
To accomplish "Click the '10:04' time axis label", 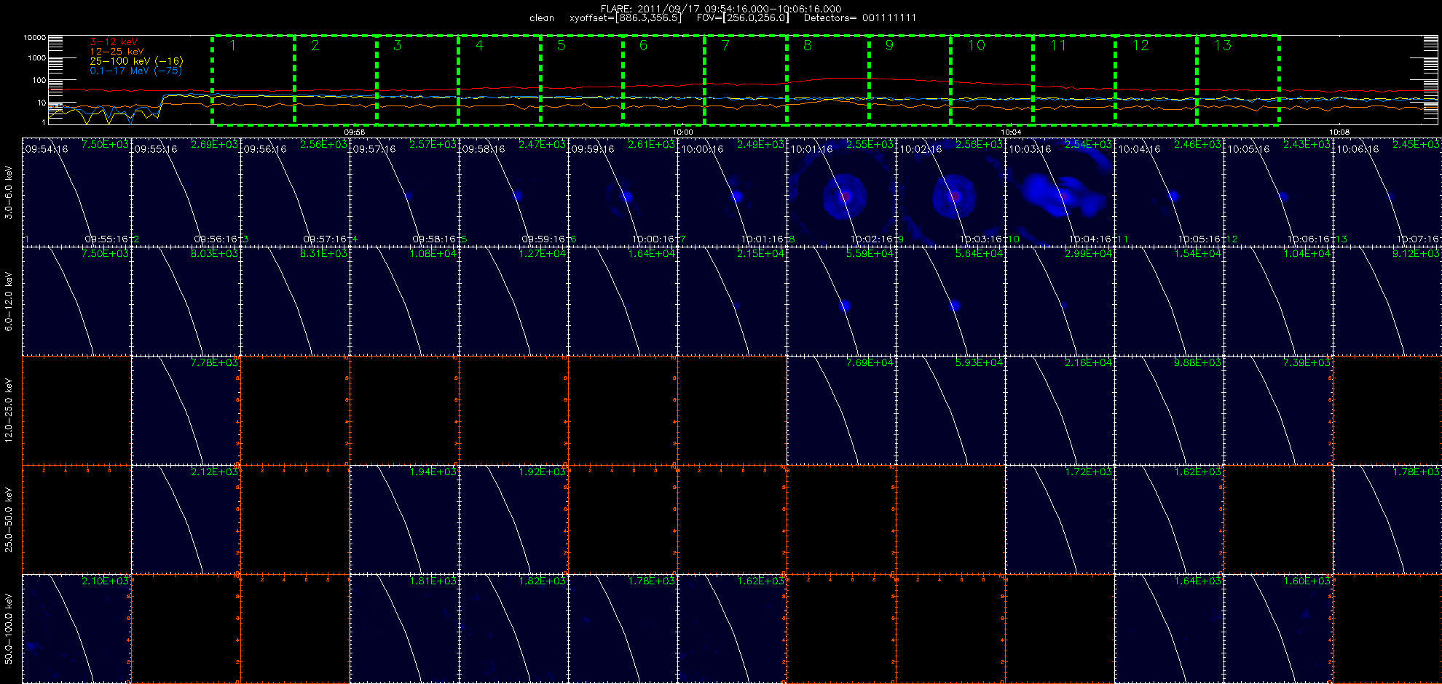I will pos(1011,132).
